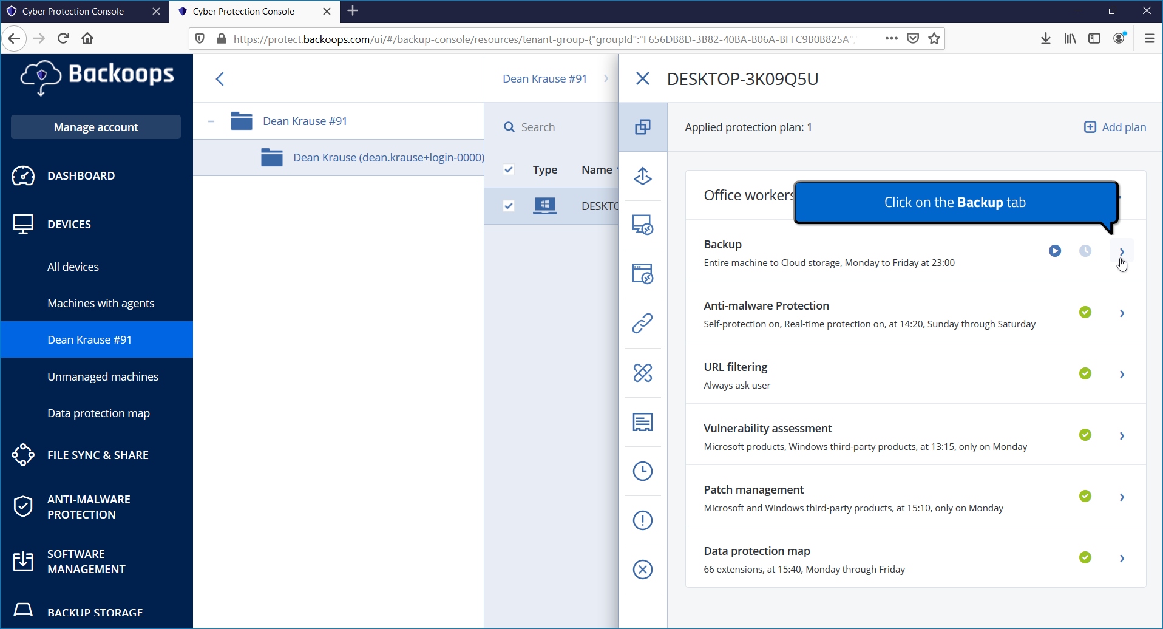Open the Details list icon in side strip
This screenshot has width=1163, height=629.
(x=643, y=421)
